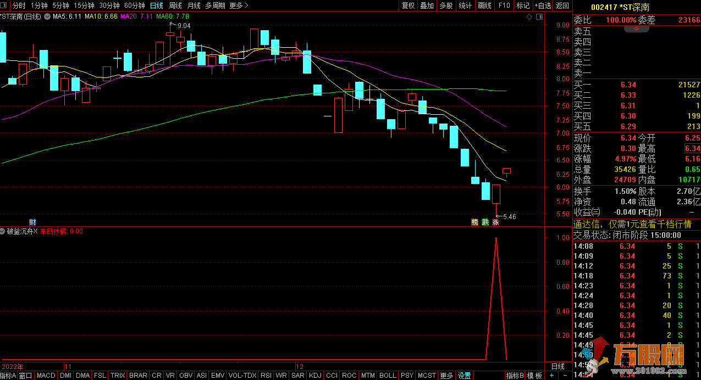
Task: Select the 30分钟 period
Action: 109,5
